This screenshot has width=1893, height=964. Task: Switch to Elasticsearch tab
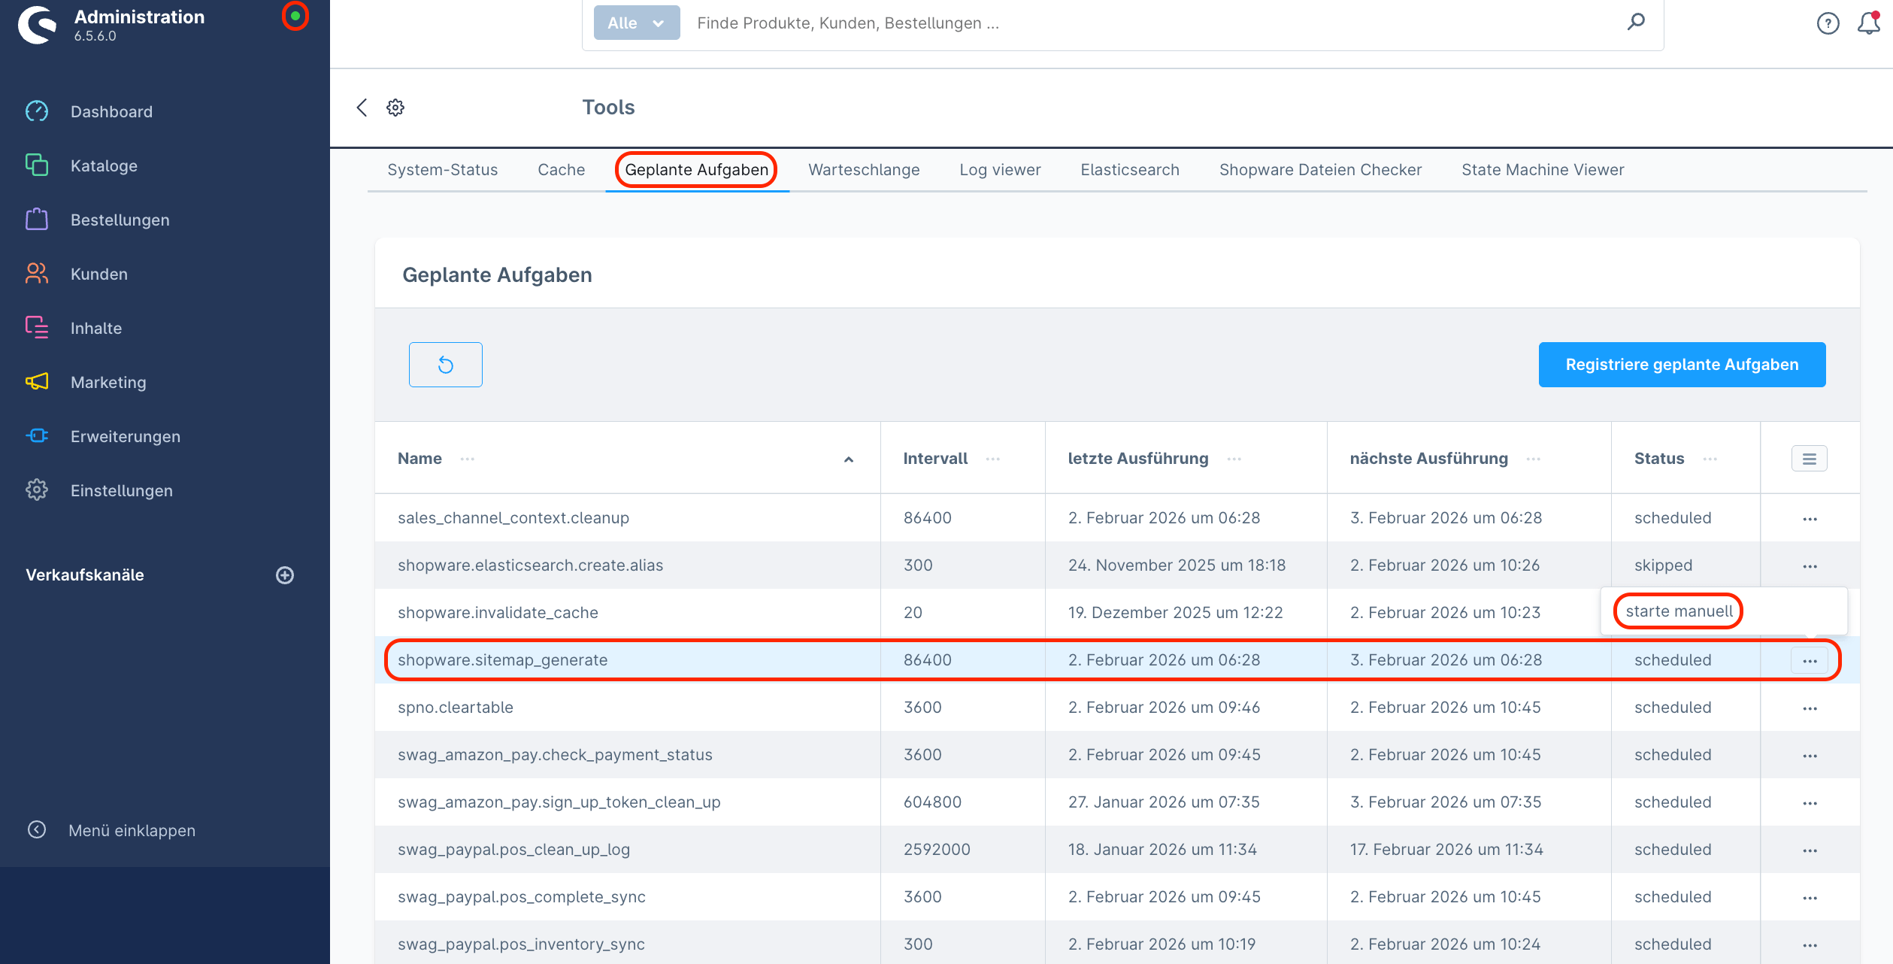pos(1130,170)
